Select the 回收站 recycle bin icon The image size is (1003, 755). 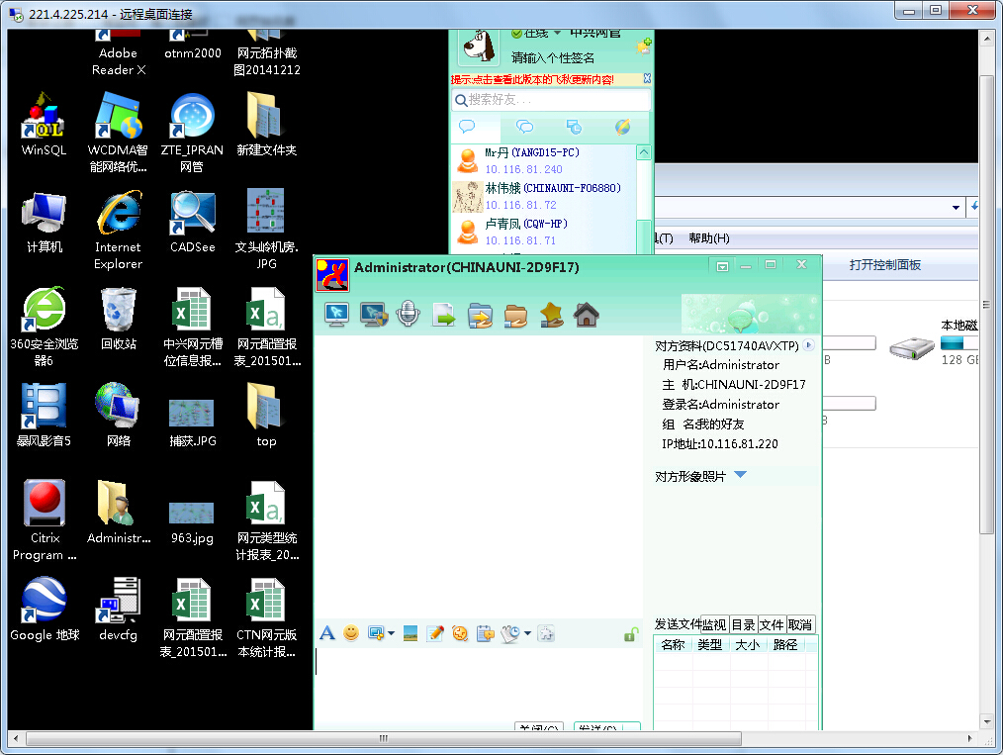pos(119,319)
